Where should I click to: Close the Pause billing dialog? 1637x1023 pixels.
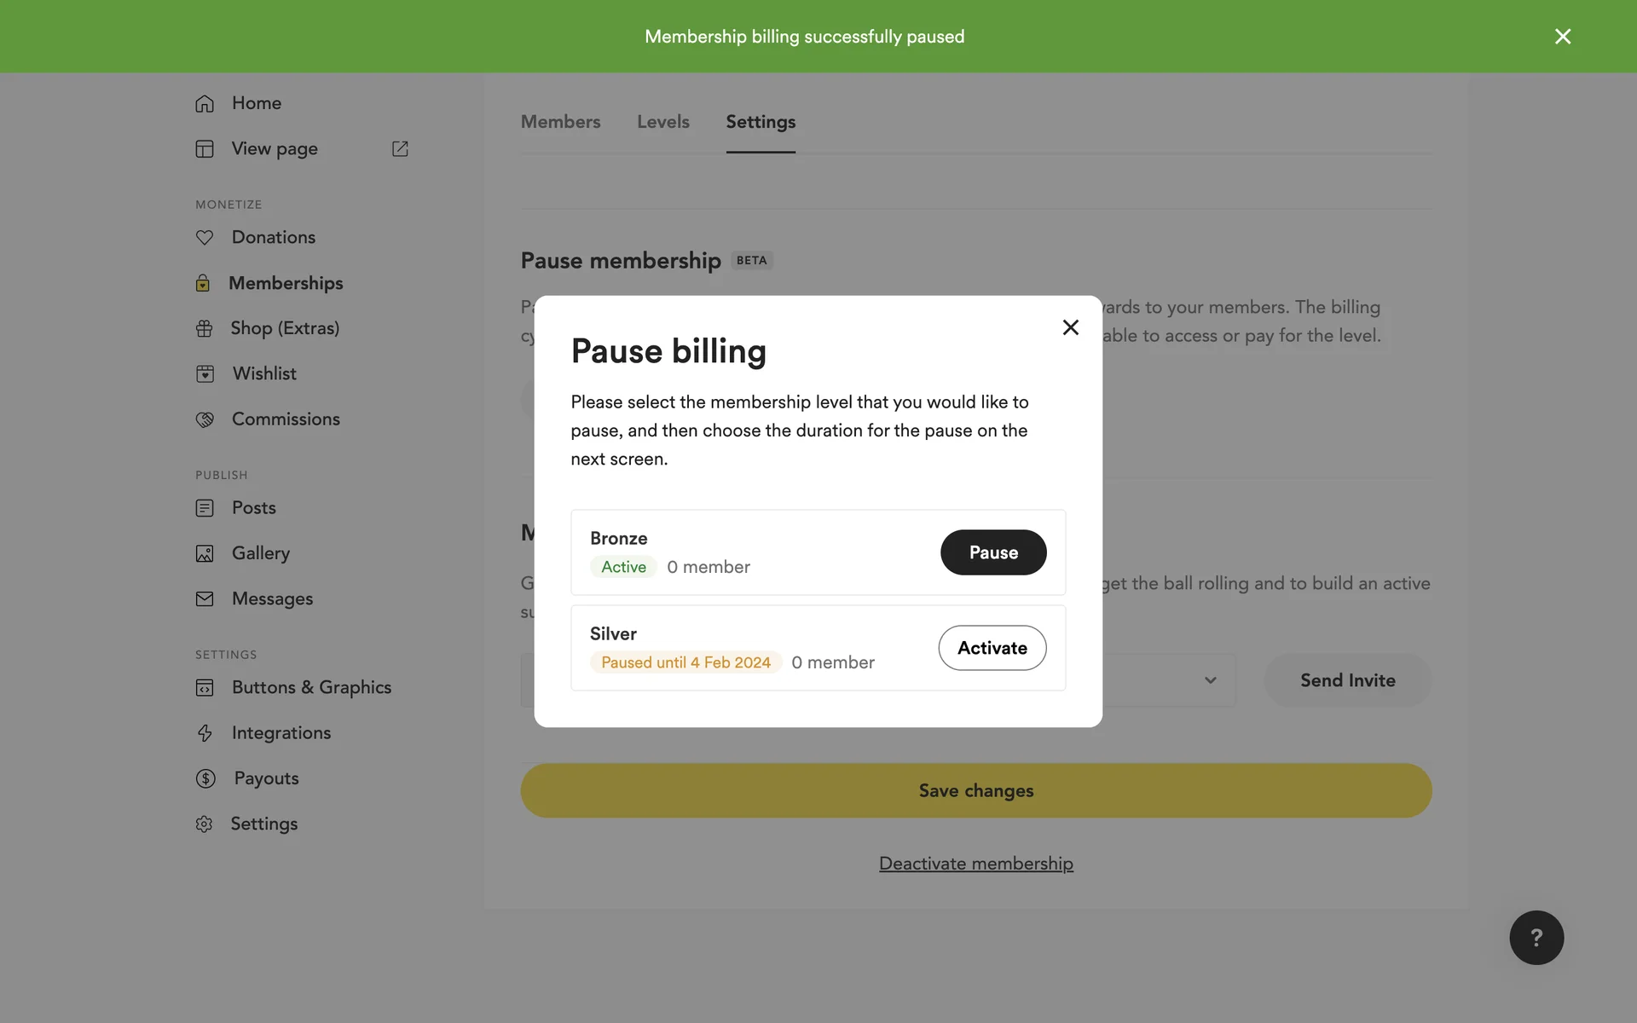tap(1071, 327)
